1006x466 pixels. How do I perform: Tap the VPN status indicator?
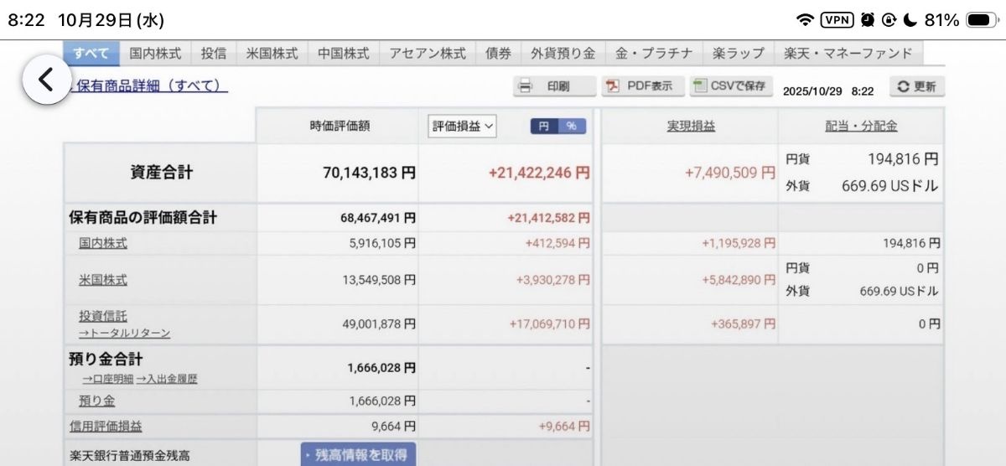coord(837,20)
